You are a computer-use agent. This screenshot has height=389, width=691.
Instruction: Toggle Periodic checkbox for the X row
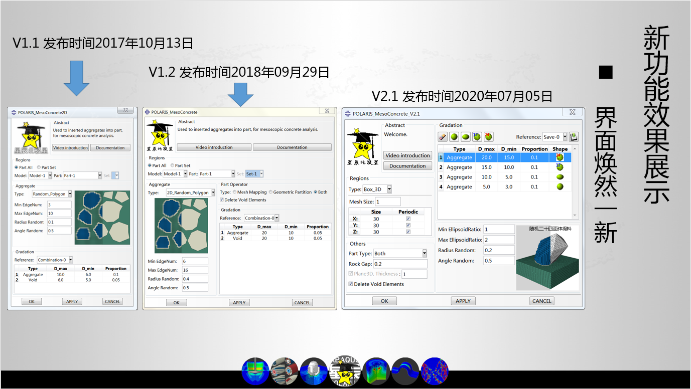pyautogui.click(x=408, y=219)
